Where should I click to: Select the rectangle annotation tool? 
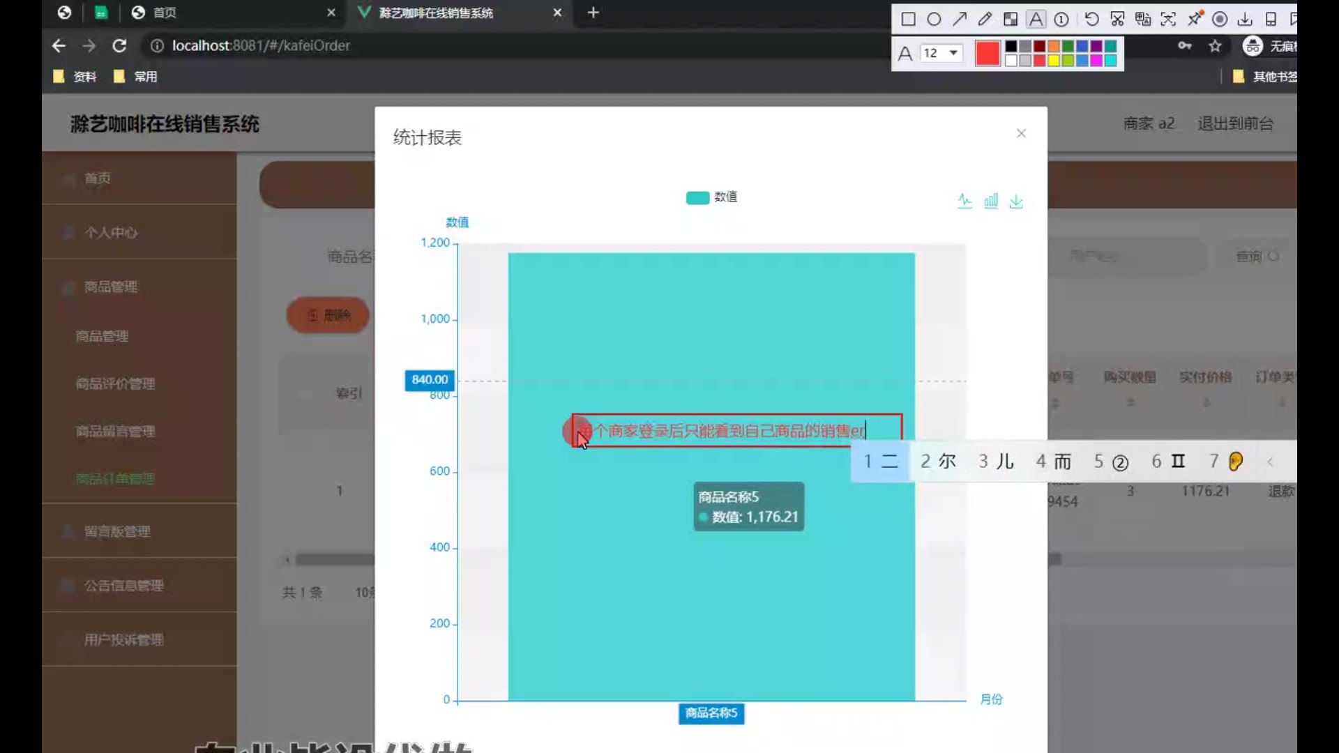pos(908,20)
